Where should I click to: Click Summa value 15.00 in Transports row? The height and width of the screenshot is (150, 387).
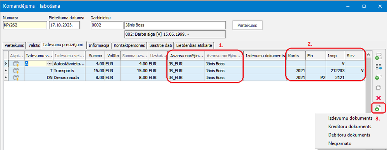point(95,71)
